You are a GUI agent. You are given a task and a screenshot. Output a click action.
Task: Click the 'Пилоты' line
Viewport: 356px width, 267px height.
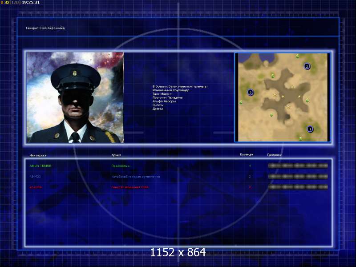coord(158,105)
